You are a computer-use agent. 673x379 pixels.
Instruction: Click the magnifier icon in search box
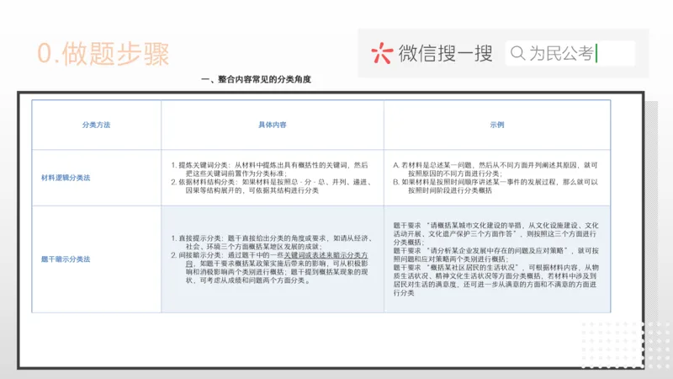[x=517, y=53]
